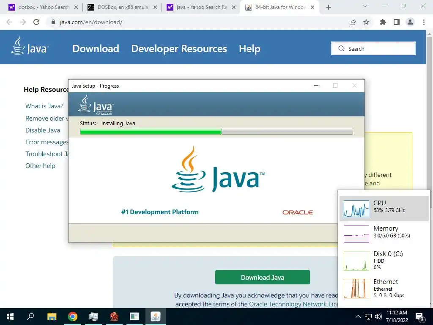
Task: Close the DOSBox x86 emulator tab
Action: [155, 7]
